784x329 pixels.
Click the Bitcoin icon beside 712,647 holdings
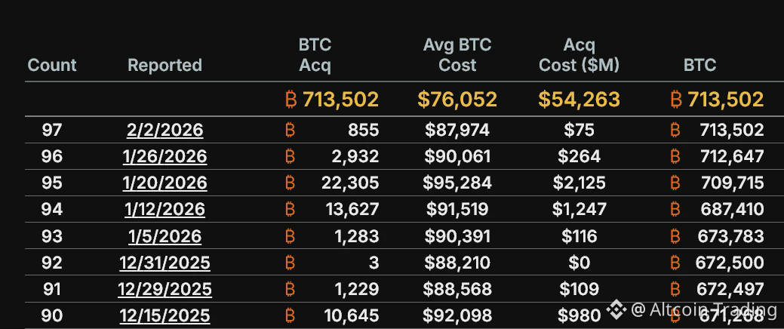[675, 156]
